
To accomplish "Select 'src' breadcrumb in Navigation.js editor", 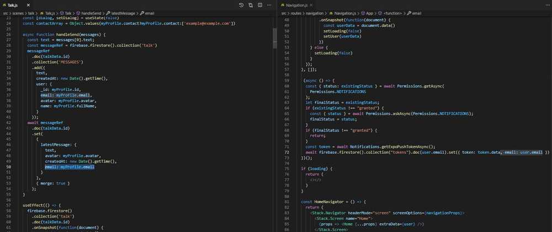I will click(284, 13).
